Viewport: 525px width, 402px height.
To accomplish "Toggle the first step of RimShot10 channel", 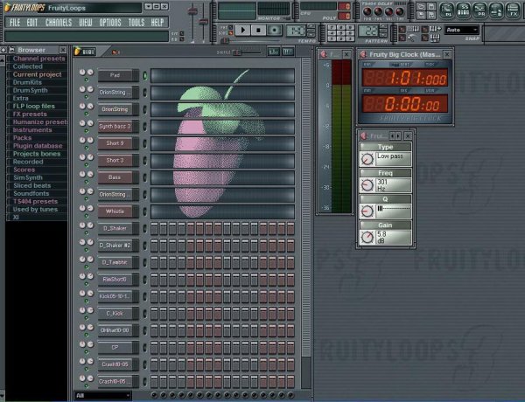I will 154,280.
